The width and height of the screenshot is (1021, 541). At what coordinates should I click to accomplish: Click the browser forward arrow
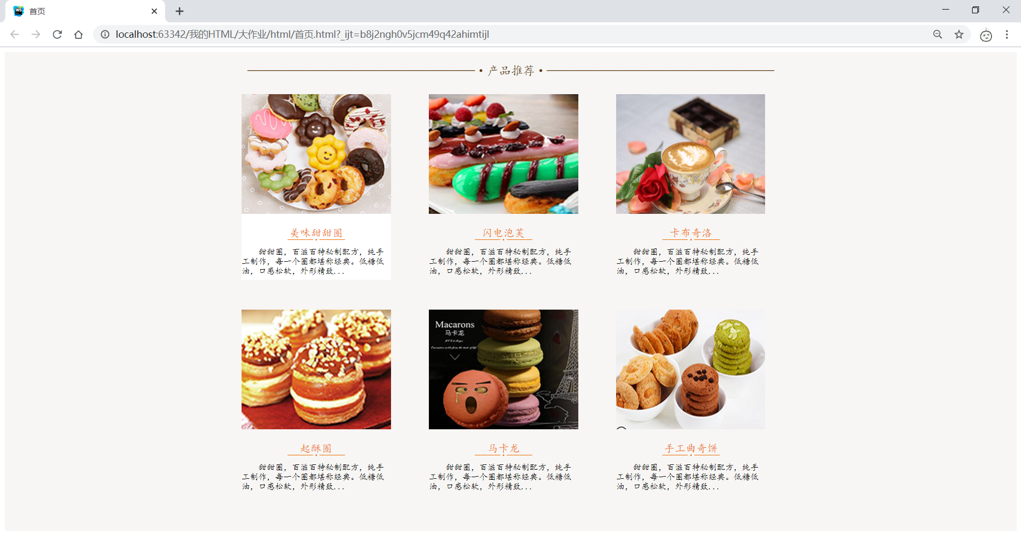[x=36, y=35]
